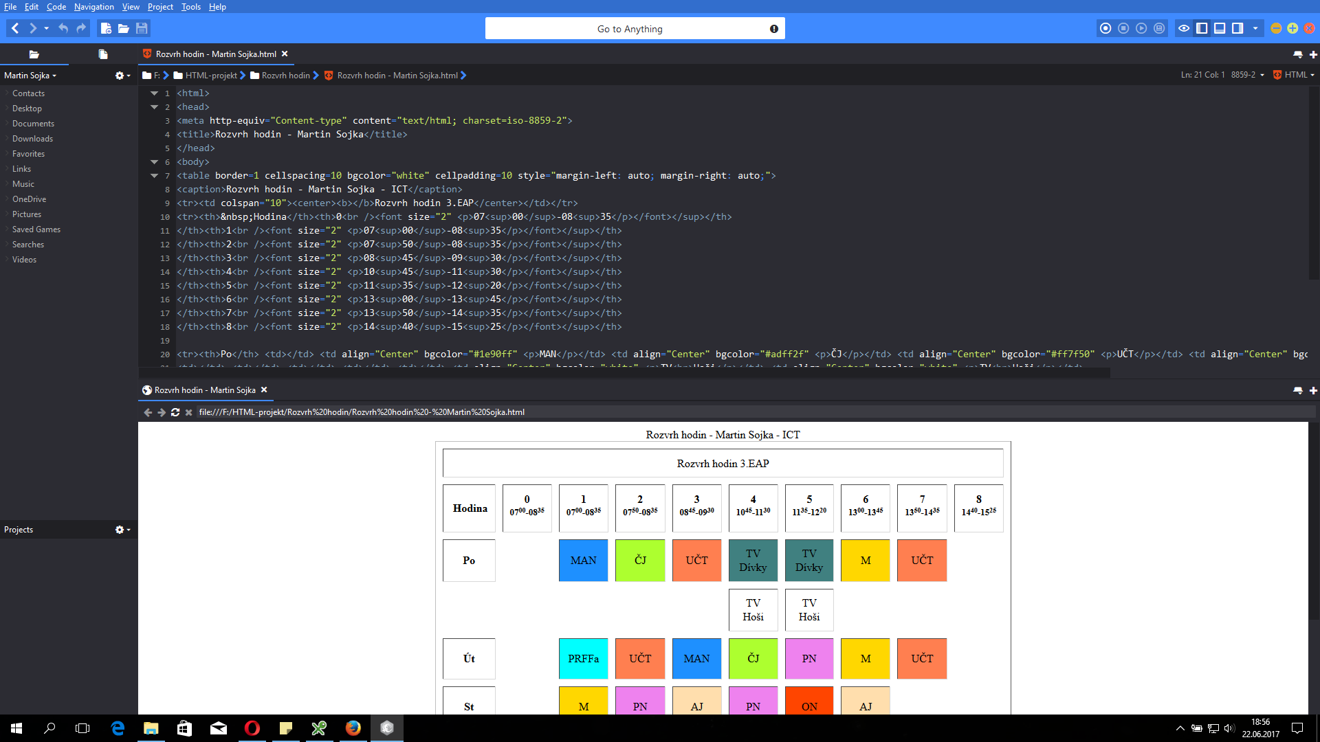The height and width of the screenshot is (742, 1320).
Task: Toggle the right side pane
Action: [1237, 28]
